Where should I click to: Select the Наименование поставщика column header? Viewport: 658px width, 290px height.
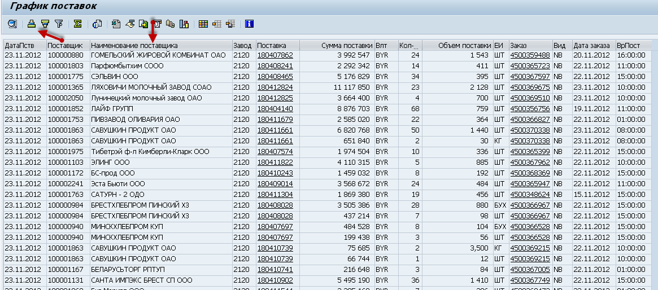point(161,45)
